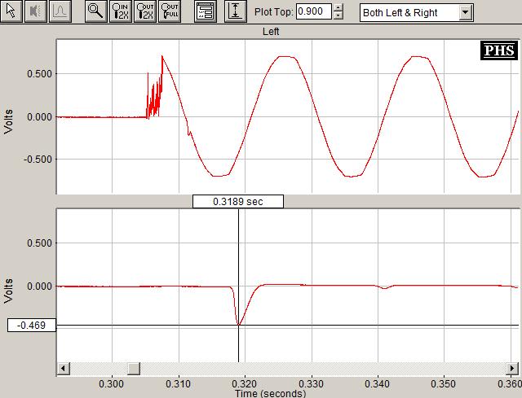
Task: Click the -0.469 voltage readout label
Action: point(32,326)
